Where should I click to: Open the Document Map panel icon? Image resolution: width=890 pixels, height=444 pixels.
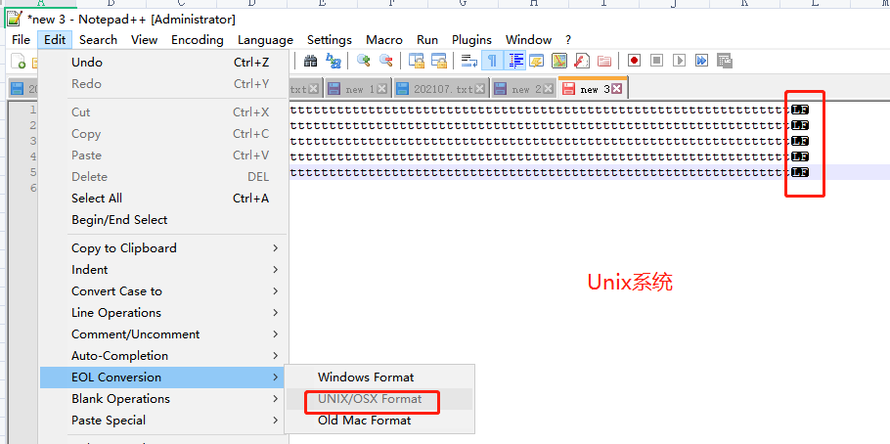pos(559,61)
